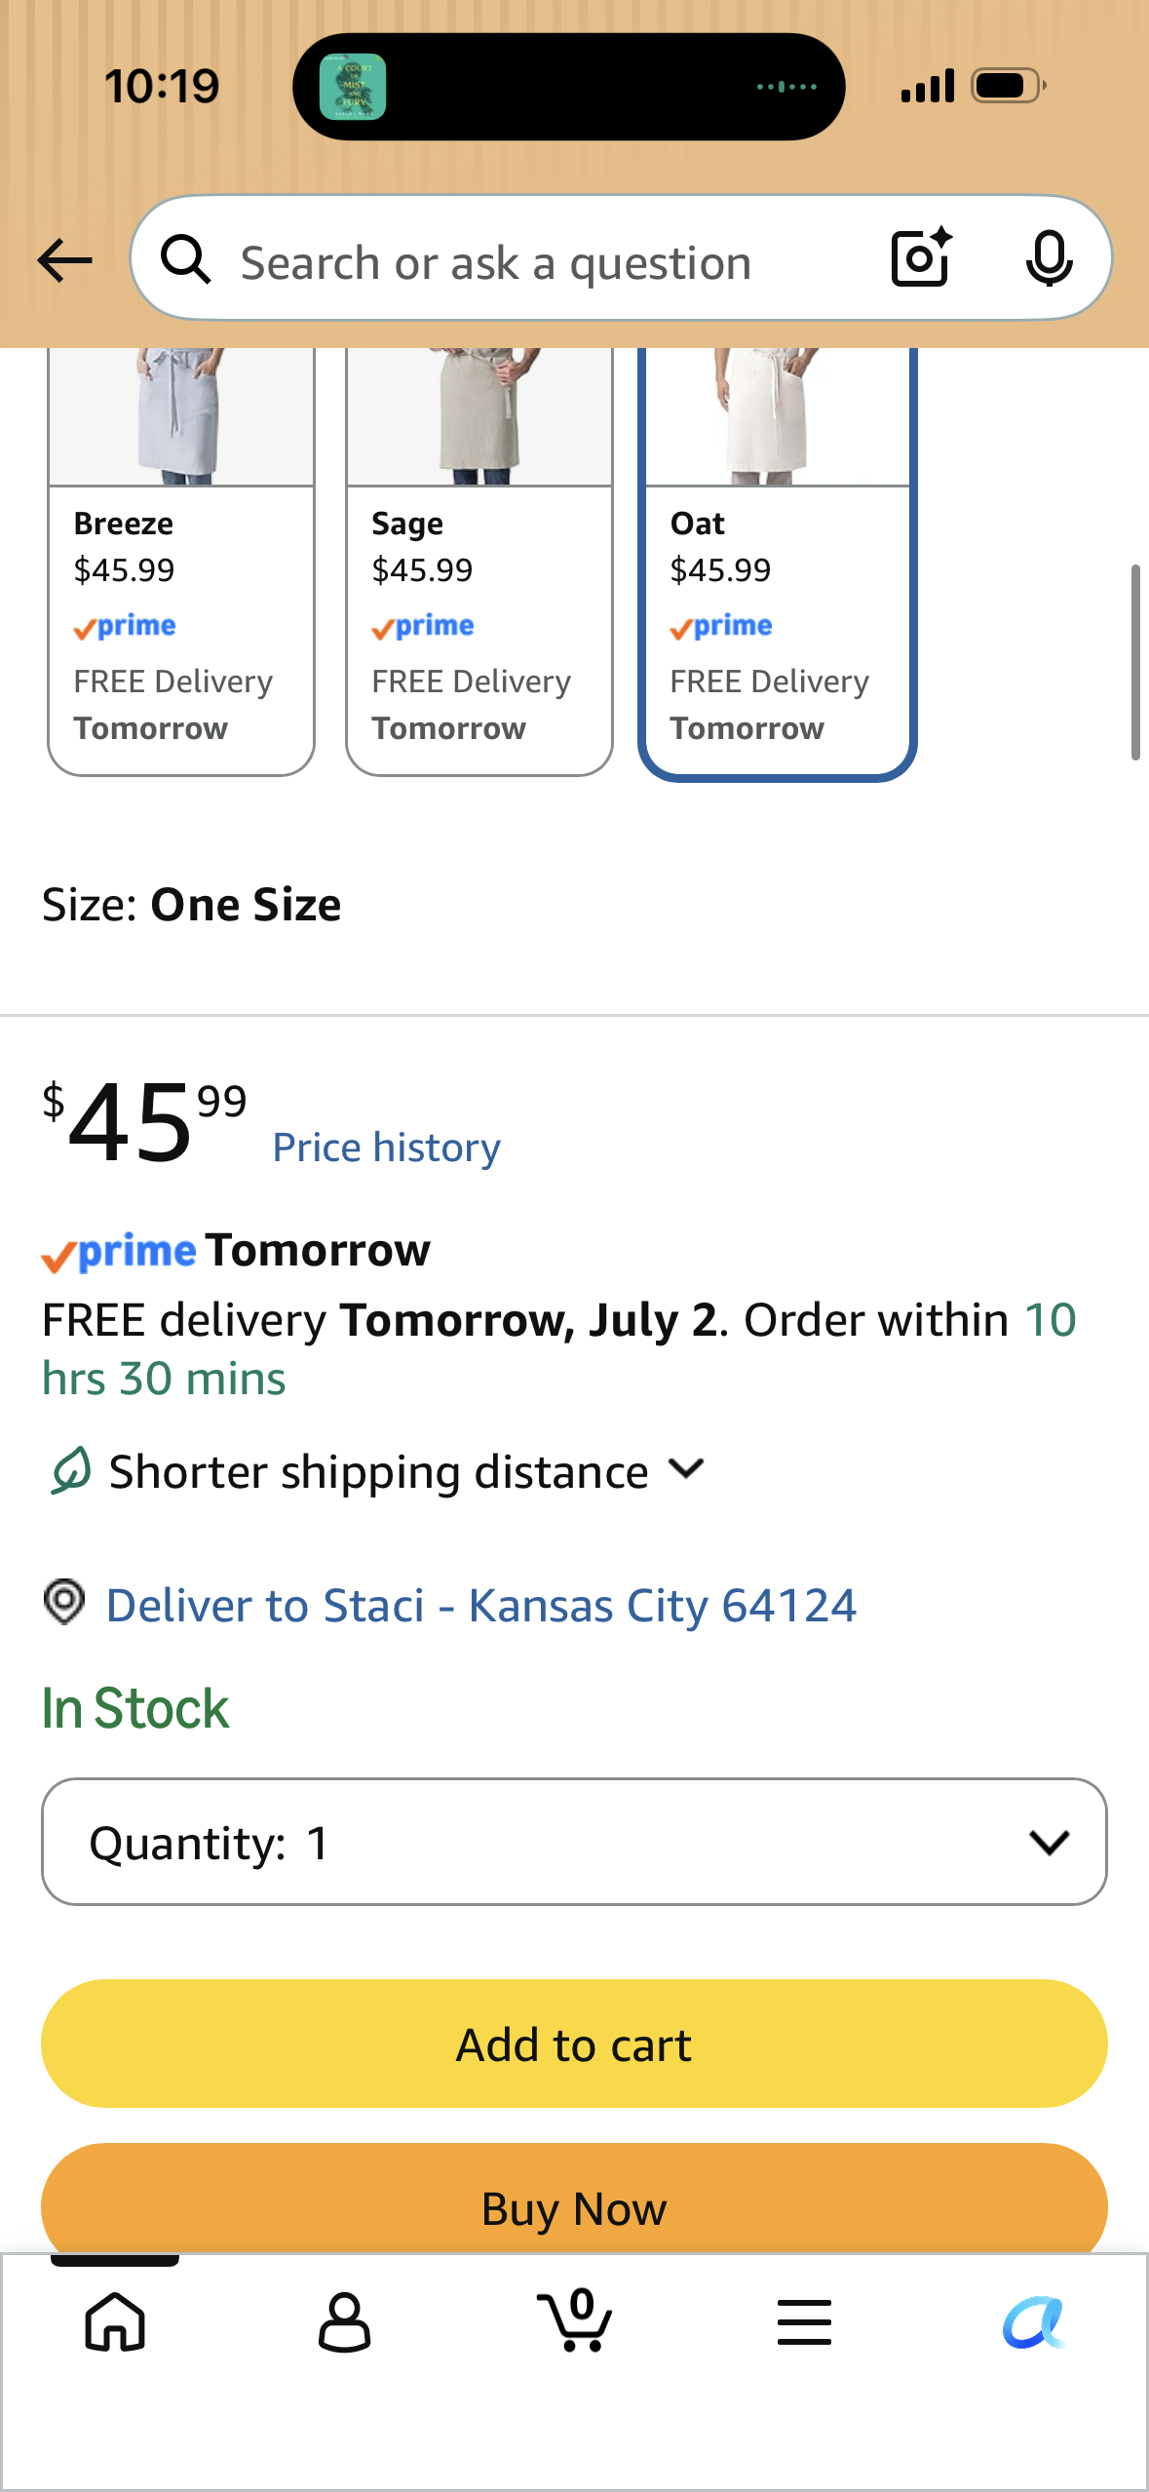Tap the microphone voice search icon
This screenshot has height=2492, width=1149.
click(x=1050, y=258)
